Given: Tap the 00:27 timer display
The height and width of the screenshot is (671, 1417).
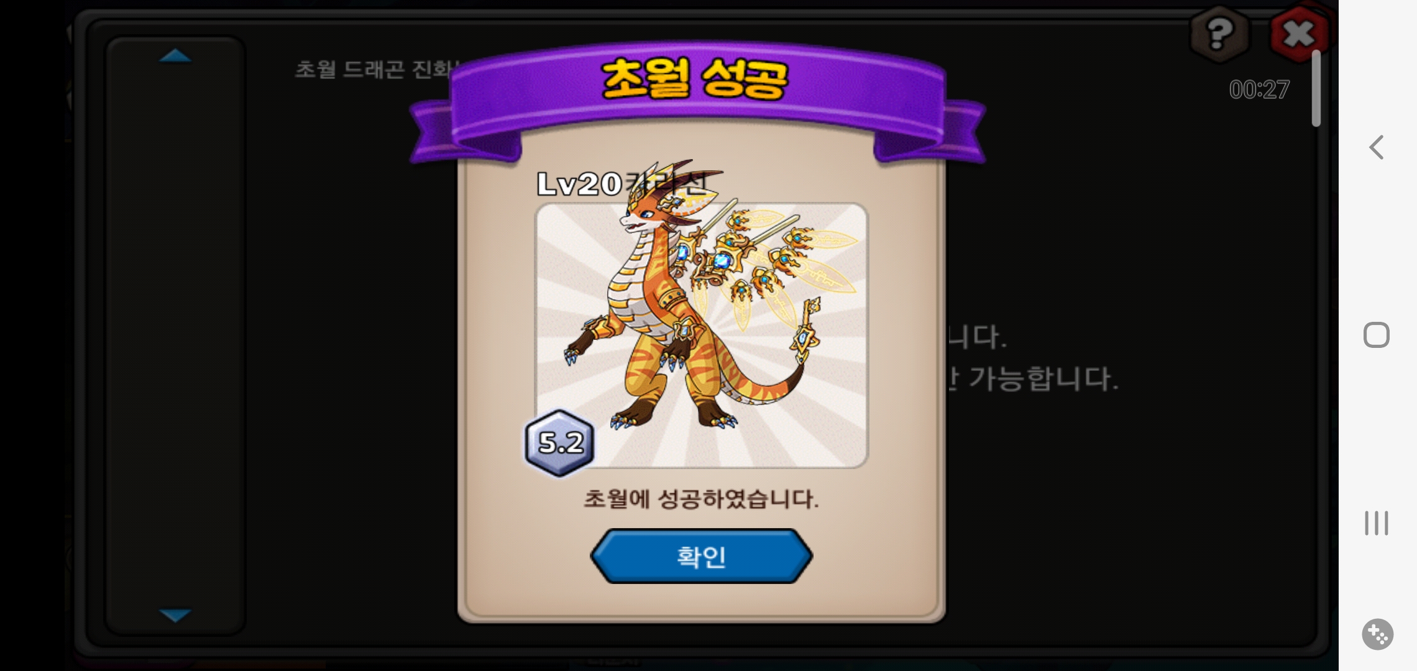Looking at the screenshot, I should (x=1260, y=89).
